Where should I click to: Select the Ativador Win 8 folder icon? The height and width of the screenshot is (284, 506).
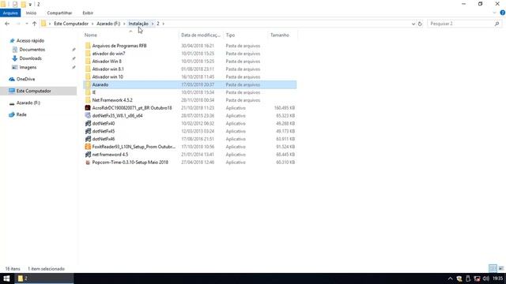pos(88,62)
